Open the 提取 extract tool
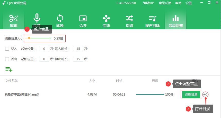This screenshot has height=118, width=221. pyautogui.click(x=129, y=20)
